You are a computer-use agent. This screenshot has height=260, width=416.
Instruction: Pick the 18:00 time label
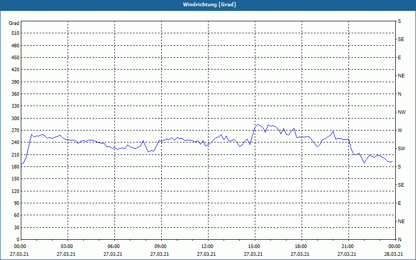(x=301, y=246)
